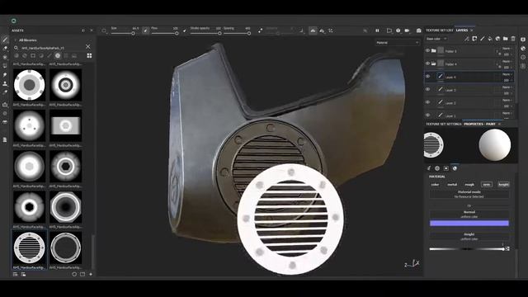The width and height of the screenshot is (528, 297).
Task: Add a new folder in Layers
Action: [506, 39]
